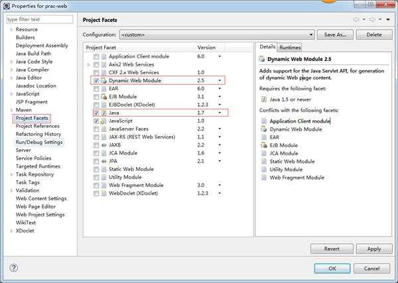The height and width of the screenshot is (283, 398).
Task: Click the forward navigation arrow icon
Action: pos(372,19)
